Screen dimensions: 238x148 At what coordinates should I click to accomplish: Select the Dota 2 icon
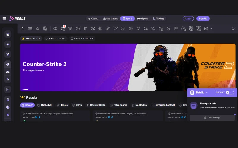coord(93,28)
